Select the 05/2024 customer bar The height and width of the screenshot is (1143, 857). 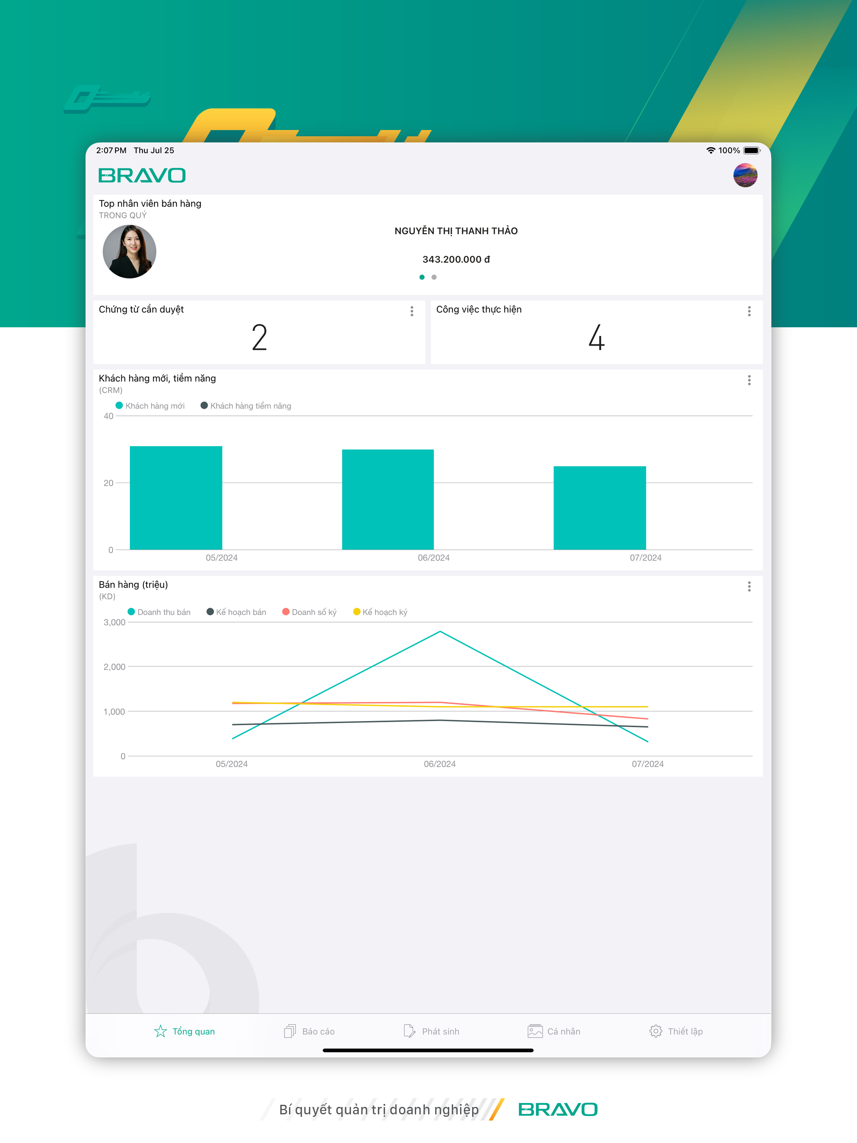point(176,498)
